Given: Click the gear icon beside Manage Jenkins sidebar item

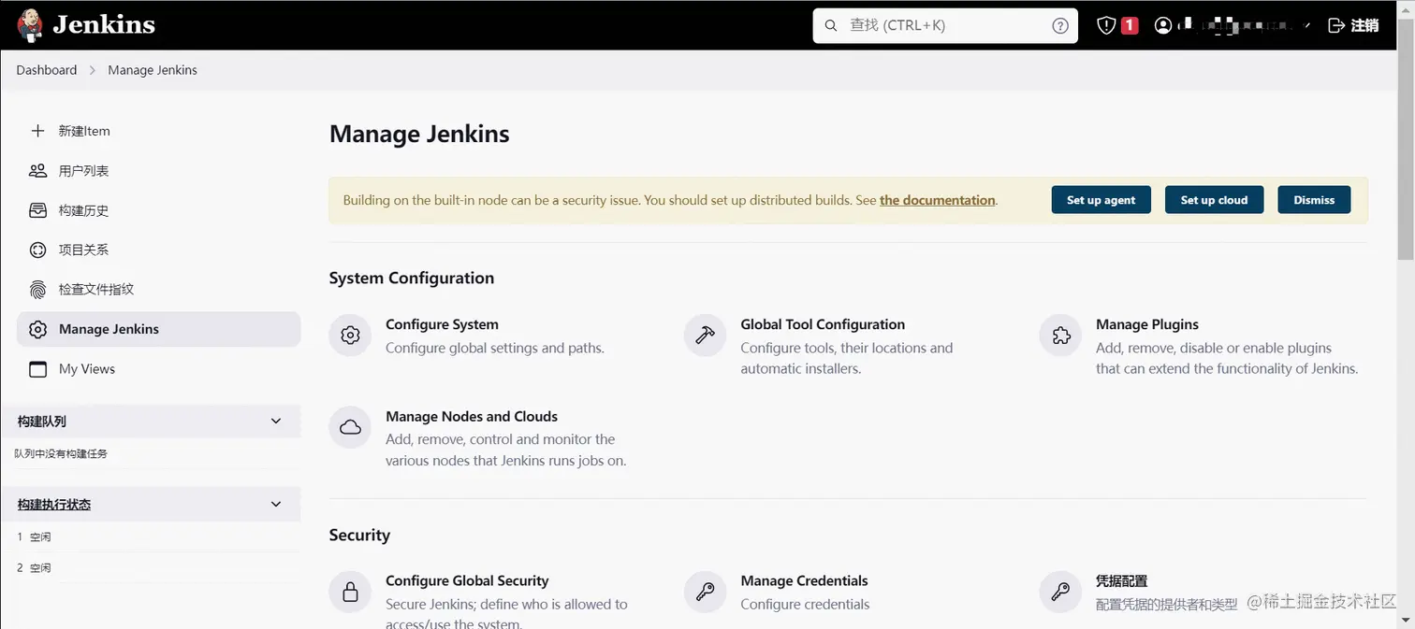Looking at the screenshot, I should (37, 329).
